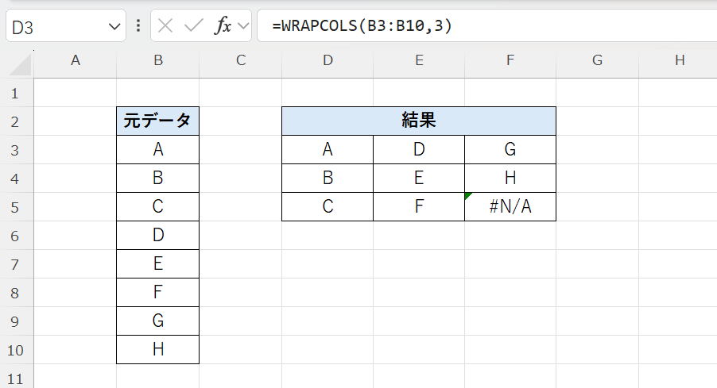Click the Enter checkmark icon in formula bar
This screenshot has height=388, width=717.
point(193,25)
